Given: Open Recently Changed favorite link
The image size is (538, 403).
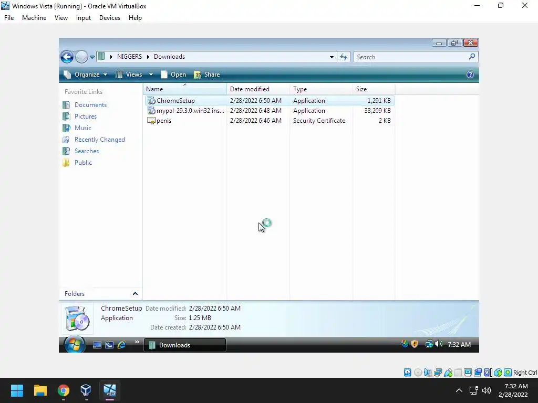Looking at the screenshot, I should point(99,140).
